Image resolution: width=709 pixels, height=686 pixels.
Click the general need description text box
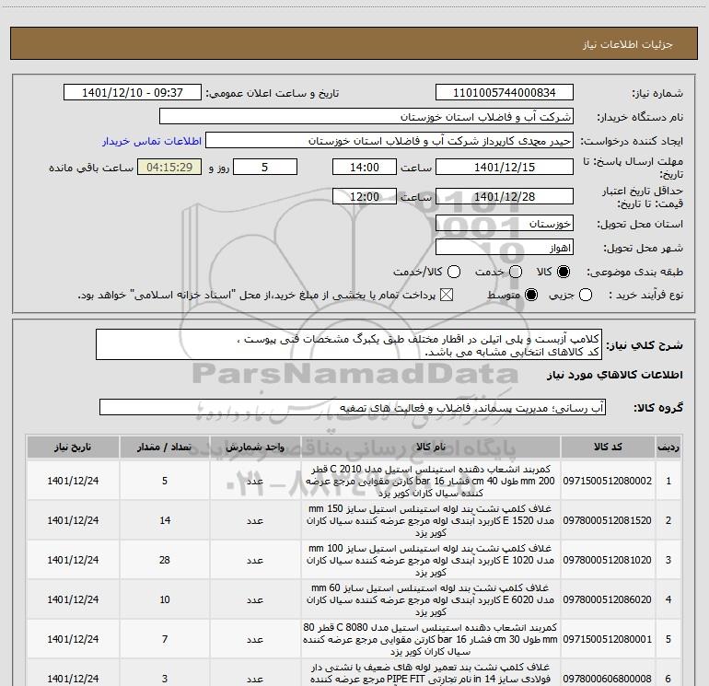click(349, 344)
